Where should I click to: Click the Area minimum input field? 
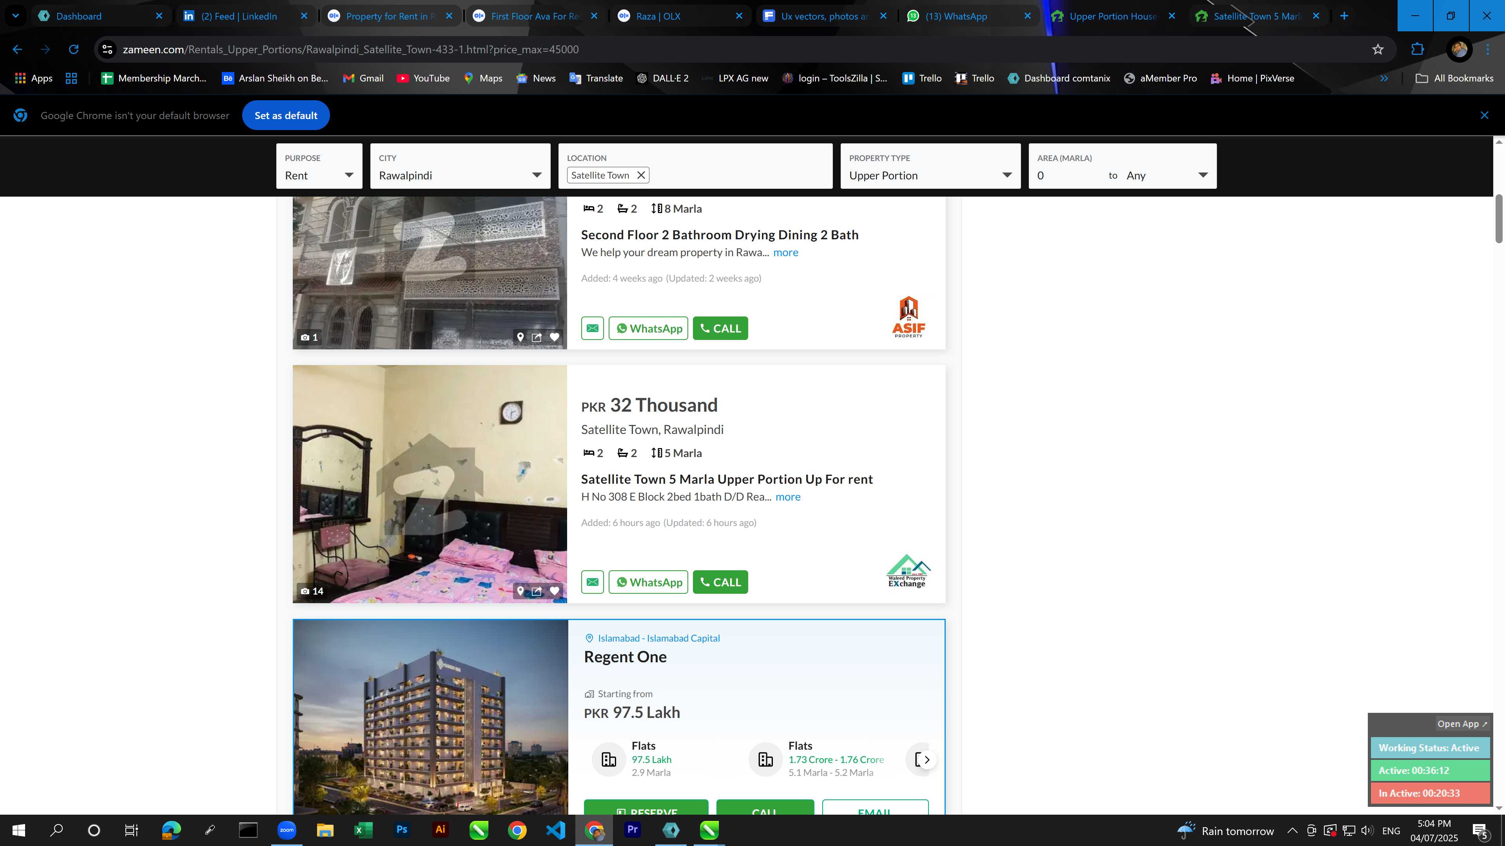(1069, 176)
